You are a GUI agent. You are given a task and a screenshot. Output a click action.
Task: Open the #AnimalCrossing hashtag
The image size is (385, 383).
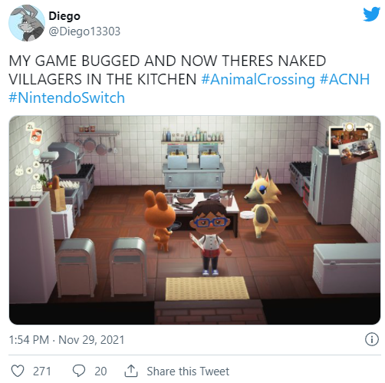(258, 79)
